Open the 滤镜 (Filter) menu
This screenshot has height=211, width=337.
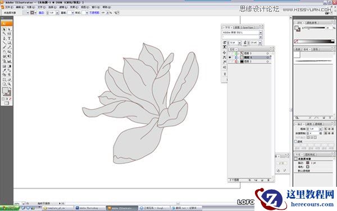pyautogui.click(x=63, y=7)
